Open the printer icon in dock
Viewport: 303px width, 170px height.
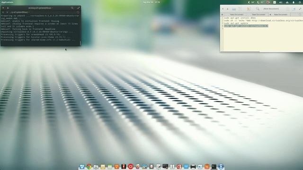point(193,166)
